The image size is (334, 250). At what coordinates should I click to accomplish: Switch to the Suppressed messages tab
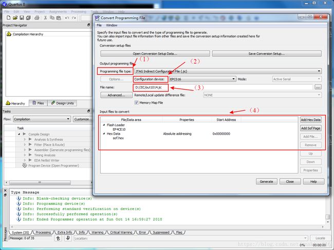161,233
